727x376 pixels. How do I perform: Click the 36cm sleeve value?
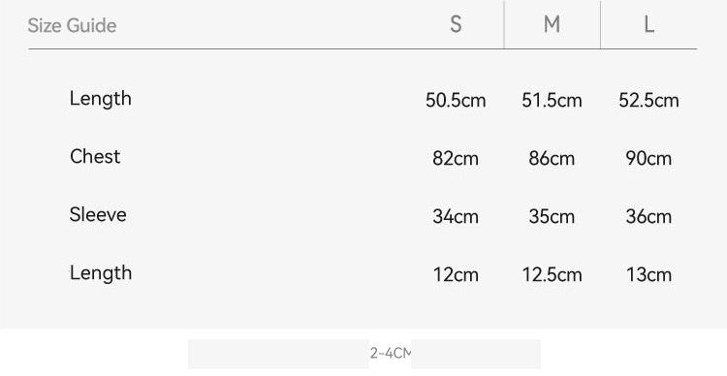(648, 216)
